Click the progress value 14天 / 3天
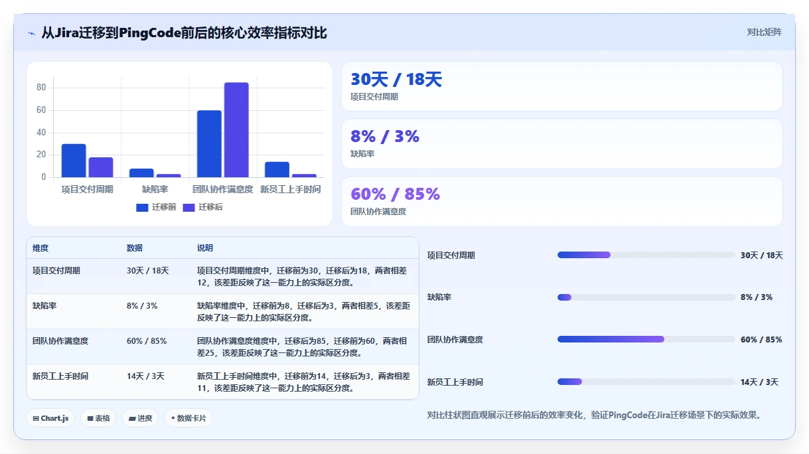Image resolution: width=809 pixels, height=454 pixels. point(759,382)
